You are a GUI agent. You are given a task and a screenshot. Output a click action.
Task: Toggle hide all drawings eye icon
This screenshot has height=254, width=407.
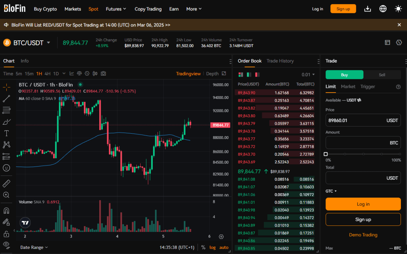click(6, 245)
